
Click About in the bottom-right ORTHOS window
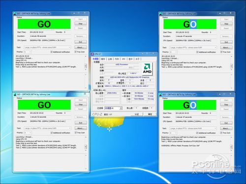pyautogui.click(x=226, y=129)
